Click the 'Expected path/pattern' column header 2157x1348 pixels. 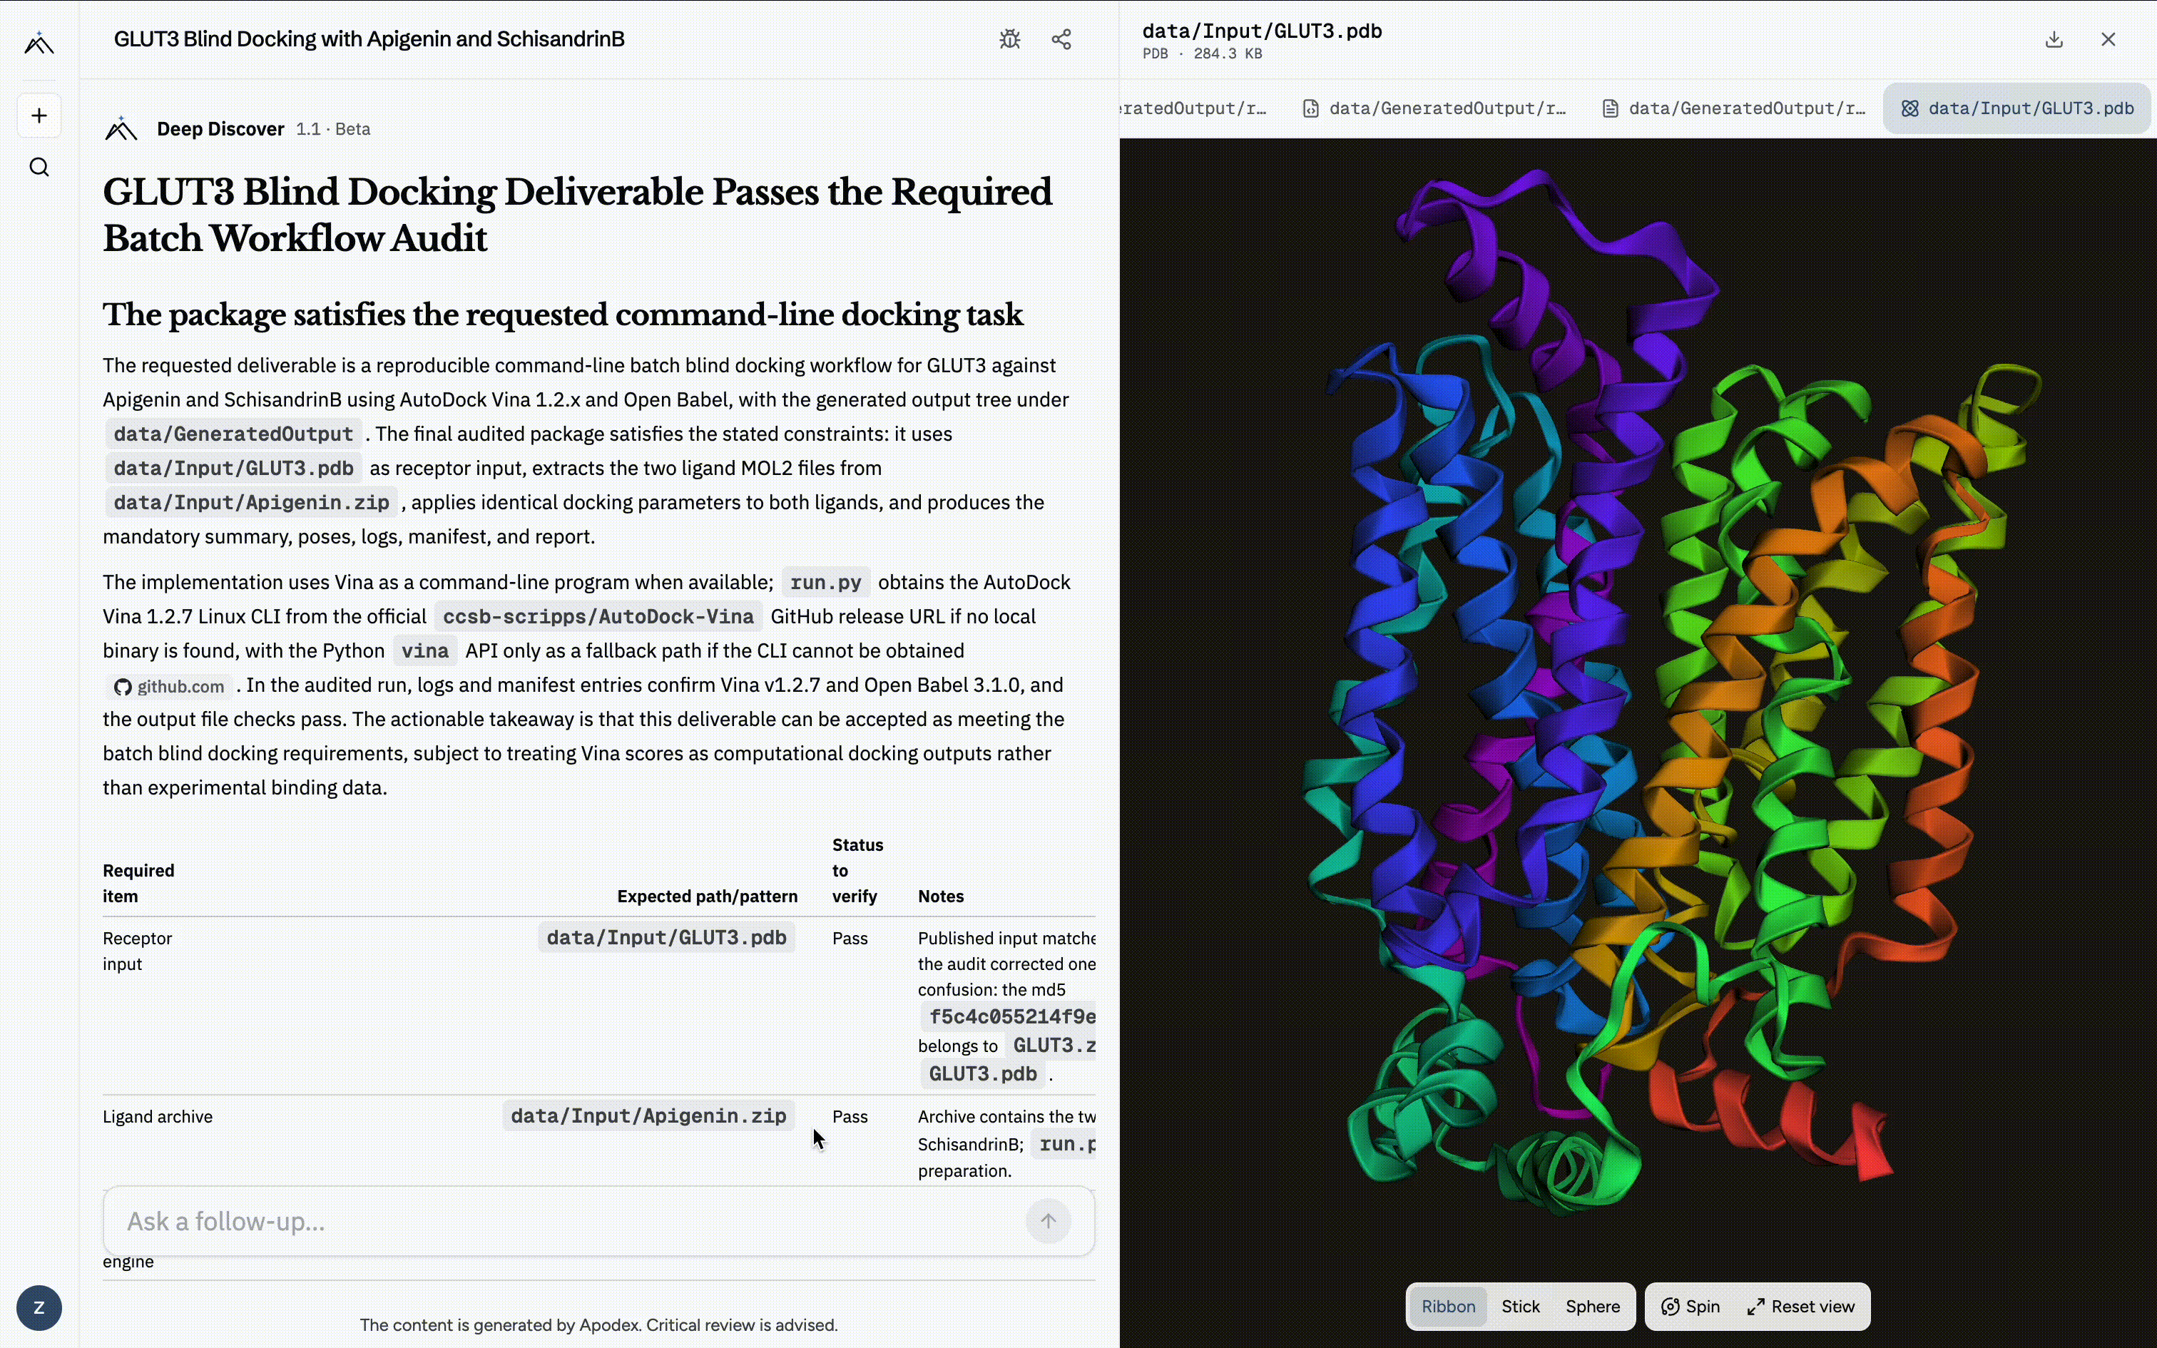[708, 897]
